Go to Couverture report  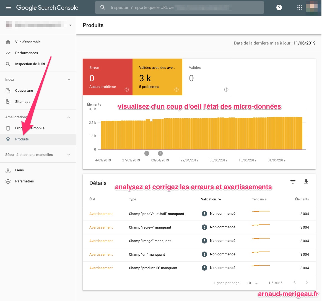pyautogui.click(x=24, y=91)
